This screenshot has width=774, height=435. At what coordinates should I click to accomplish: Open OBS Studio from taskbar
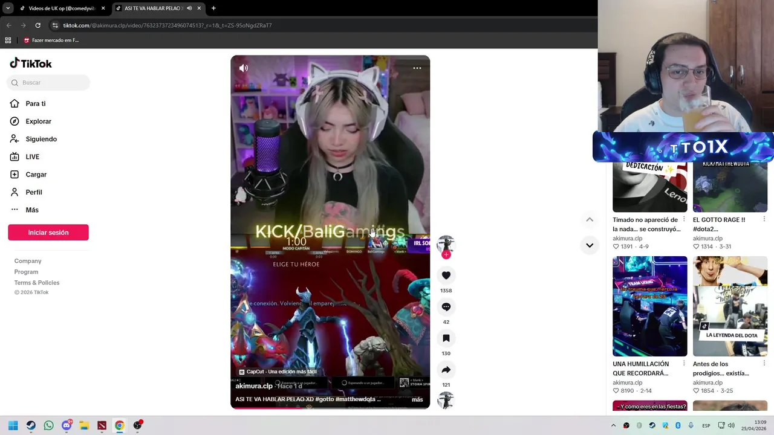click(138, 425)
